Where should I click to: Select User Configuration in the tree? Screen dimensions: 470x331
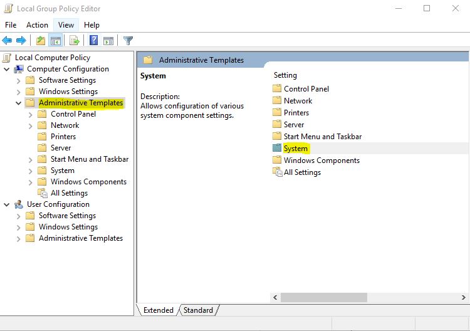58,204
